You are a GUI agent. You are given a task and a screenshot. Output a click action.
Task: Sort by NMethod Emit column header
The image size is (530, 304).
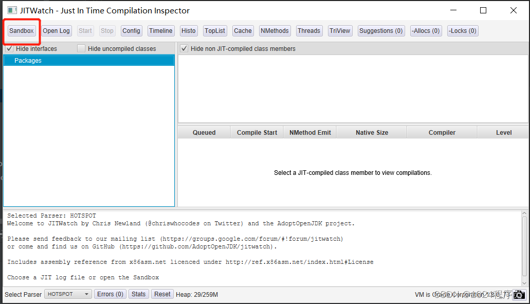[x=310, y=133]
